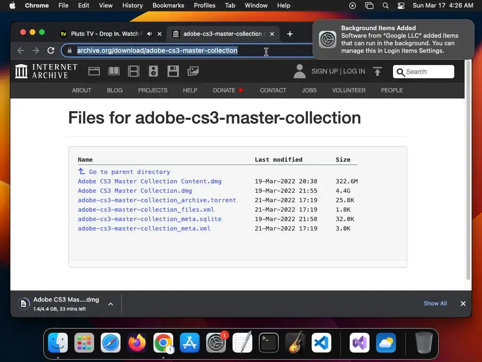This screenshot has width=482, height=362.
Task: Reload the current page
Action: (51, 50)
